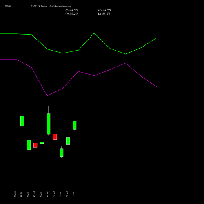Select the 17 Jul date label
Screen dimensions: 204x204
point(73,195)
